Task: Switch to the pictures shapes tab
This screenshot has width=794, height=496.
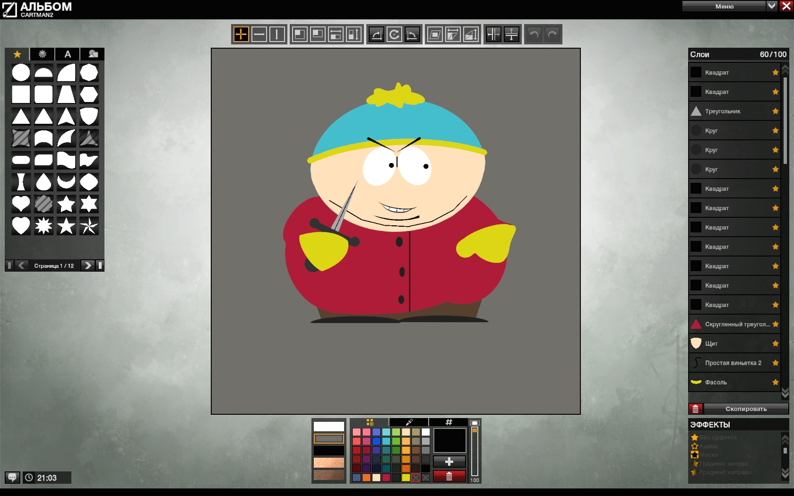Action: pyautogui.click(x=93, y=54)
